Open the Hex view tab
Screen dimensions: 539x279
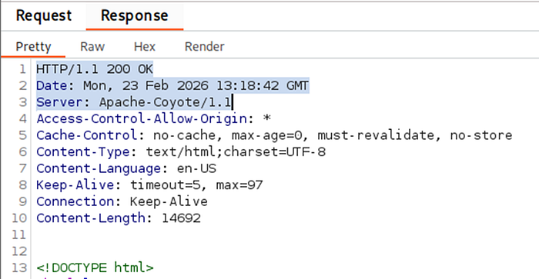pyautogui.click(x=145, y=47)
